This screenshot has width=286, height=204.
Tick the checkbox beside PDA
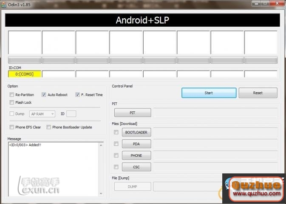[x=116, y=144]
